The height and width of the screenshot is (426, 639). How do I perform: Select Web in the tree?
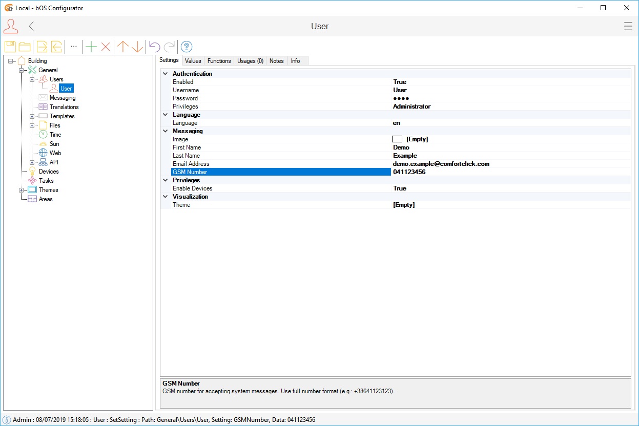coord(55,153)
